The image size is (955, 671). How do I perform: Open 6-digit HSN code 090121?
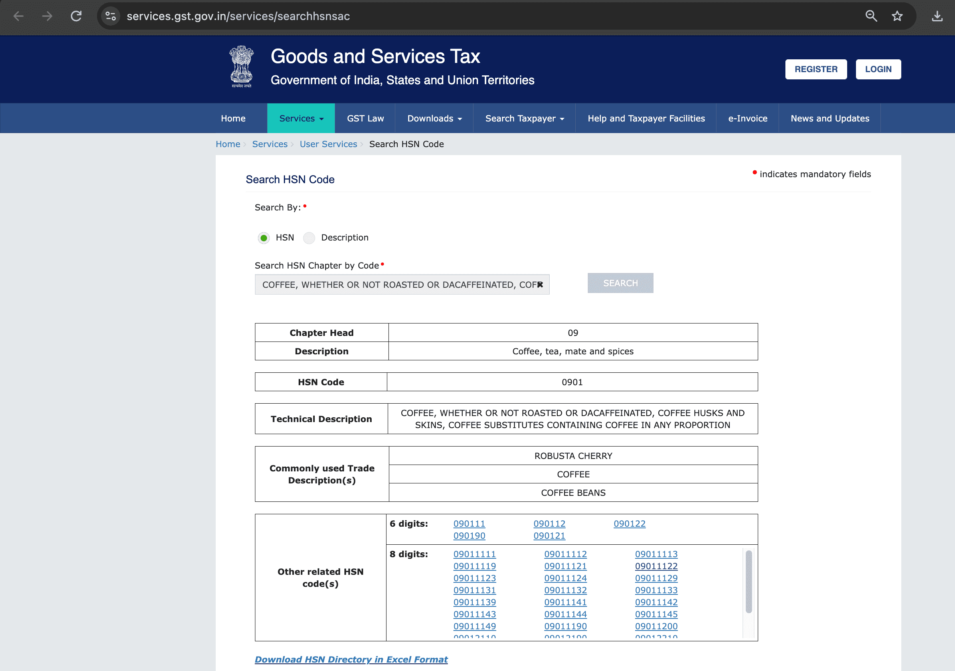(x=549, y=536)
